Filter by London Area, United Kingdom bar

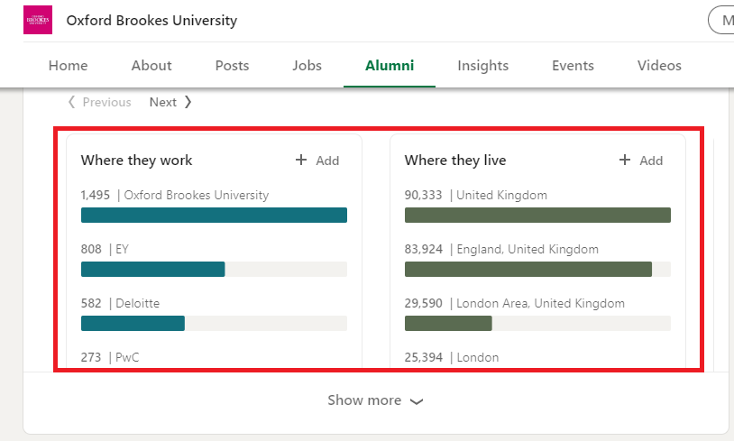(x=537, y=323)
